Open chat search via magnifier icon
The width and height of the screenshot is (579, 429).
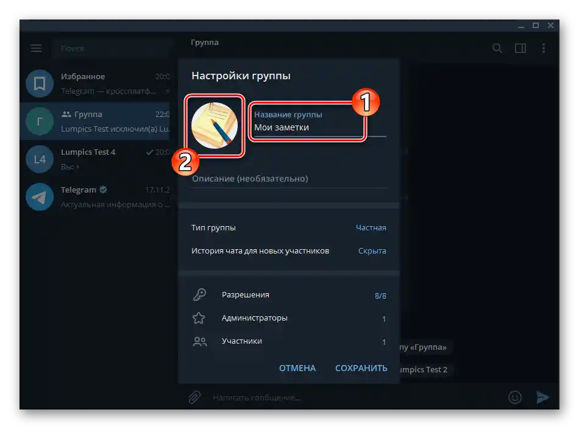coord(497,48)
